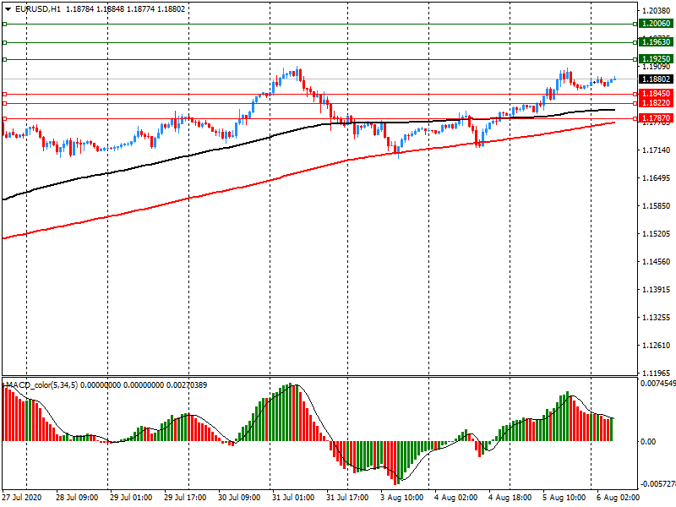Image resolution: width=676 pixels, height=507 pixels.
Task: Grab left handle of 1.20060 green line
Action: pos(5,25)
